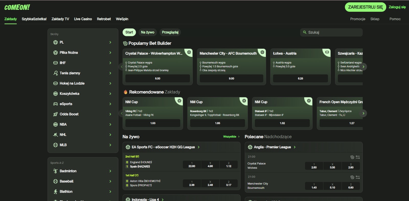
Task: Open Anglia - Premier League header
Action: 272,147
